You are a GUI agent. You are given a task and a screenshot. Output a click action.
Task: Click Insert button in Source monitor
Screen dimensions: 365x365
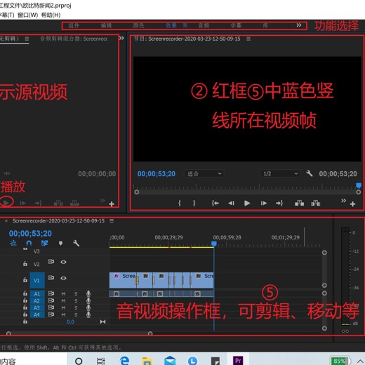click(58, 203)
